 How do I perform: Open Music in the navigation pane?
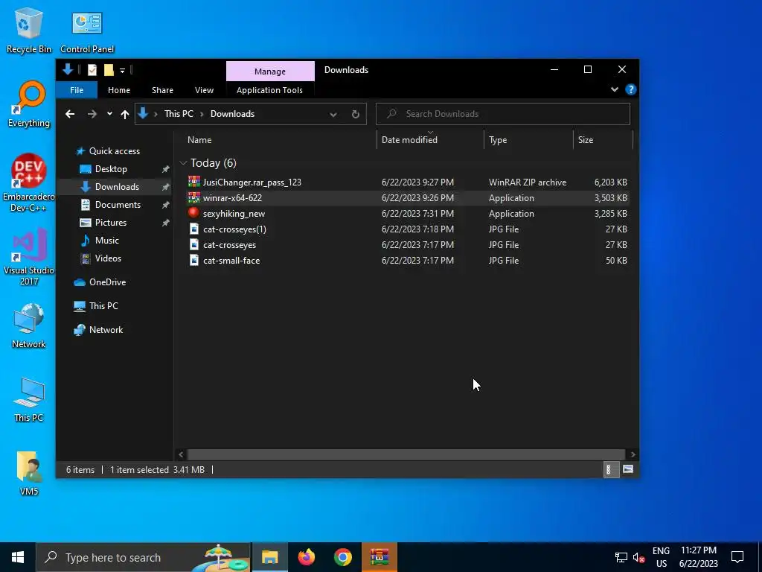106,241
